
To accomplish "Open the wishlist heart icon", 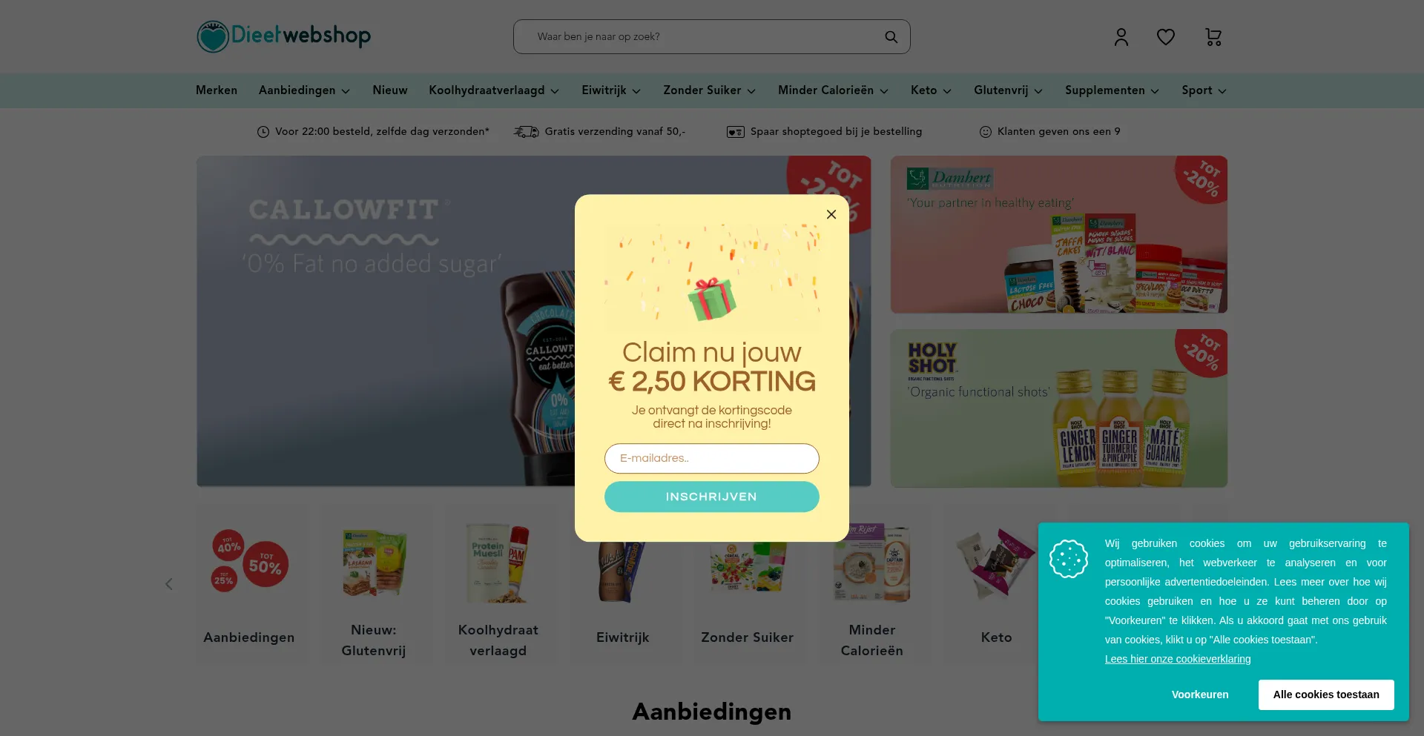I will (1165, 37).
